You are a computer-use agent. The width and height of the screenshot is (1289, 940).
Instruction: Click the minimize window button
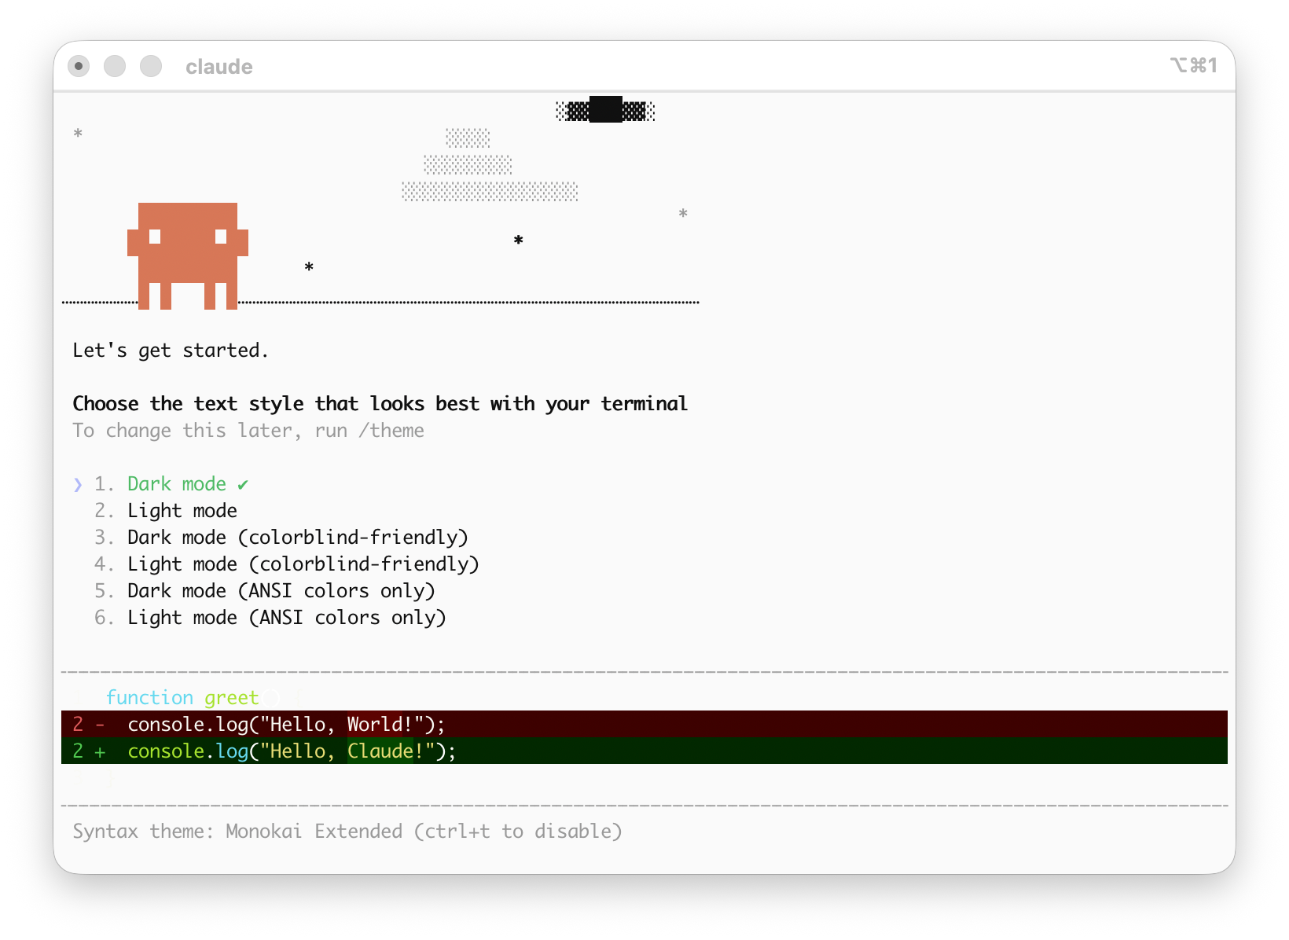coord(115,66)
